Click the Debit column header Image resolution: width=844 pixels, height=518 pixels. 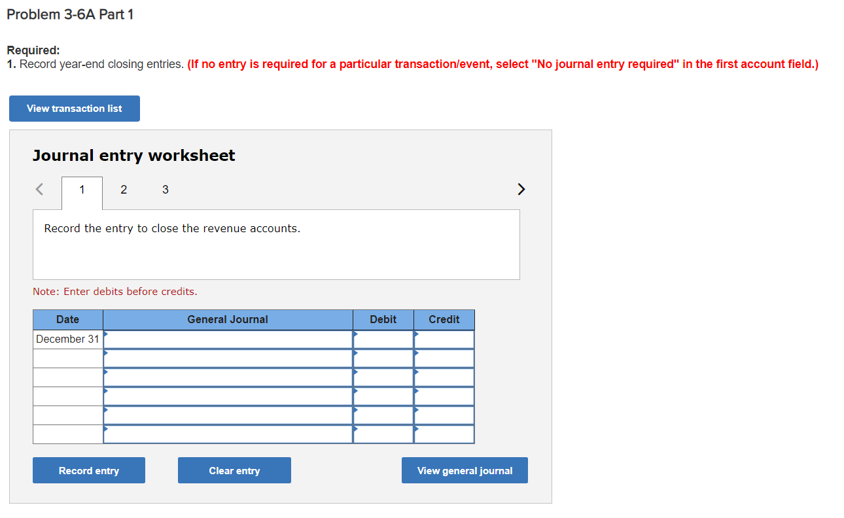[x=383, y=320]
